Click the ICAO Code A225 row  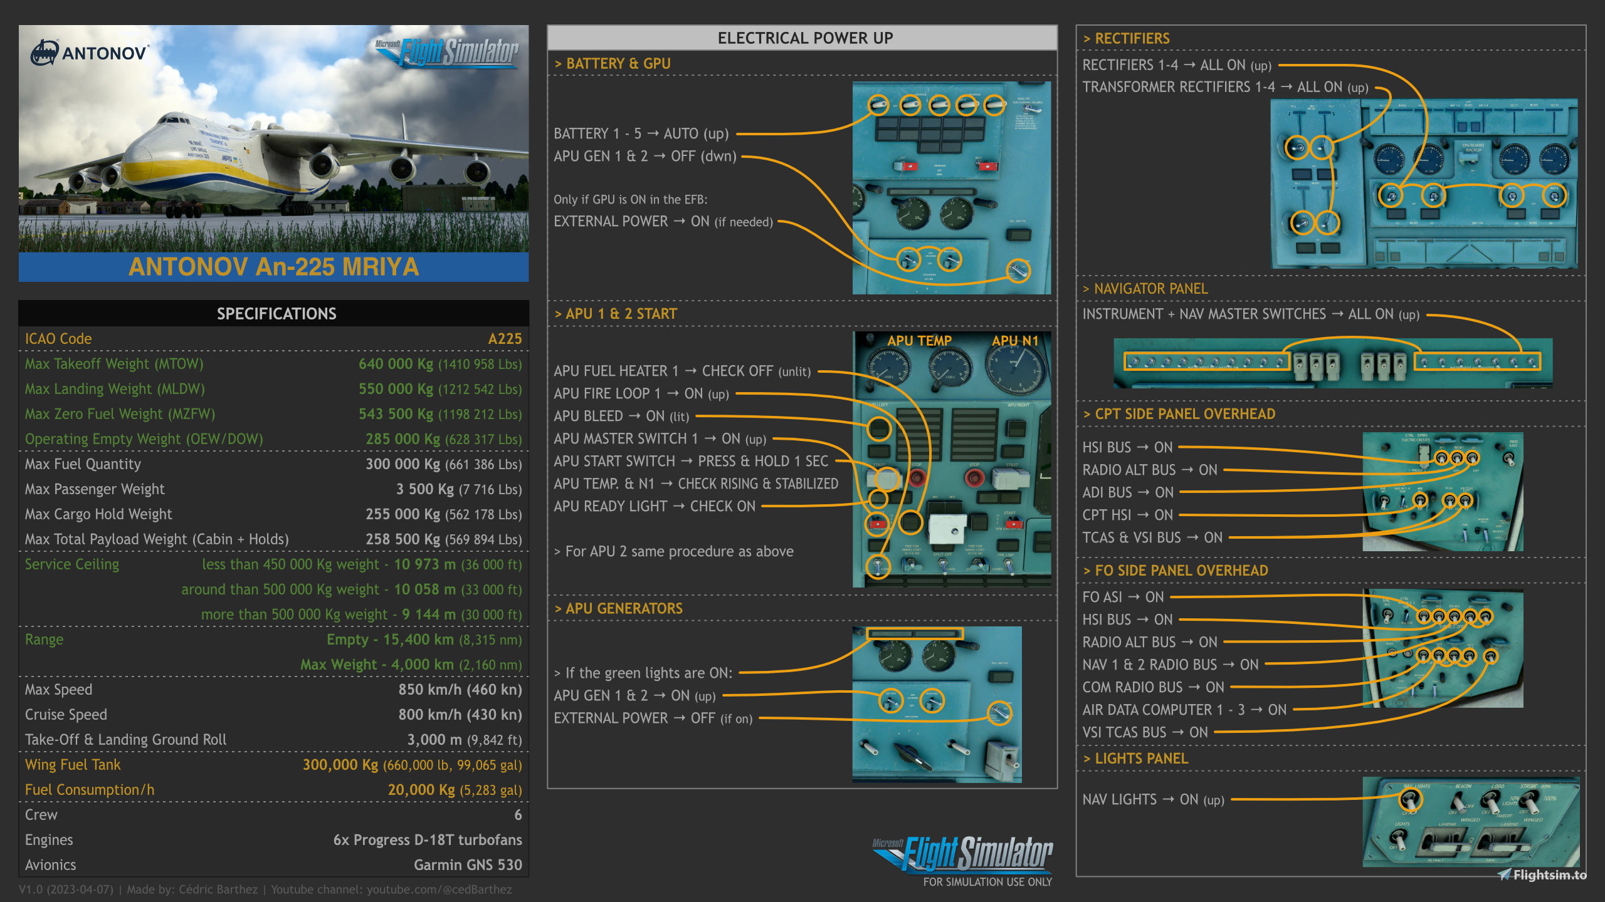pos(273,339)
